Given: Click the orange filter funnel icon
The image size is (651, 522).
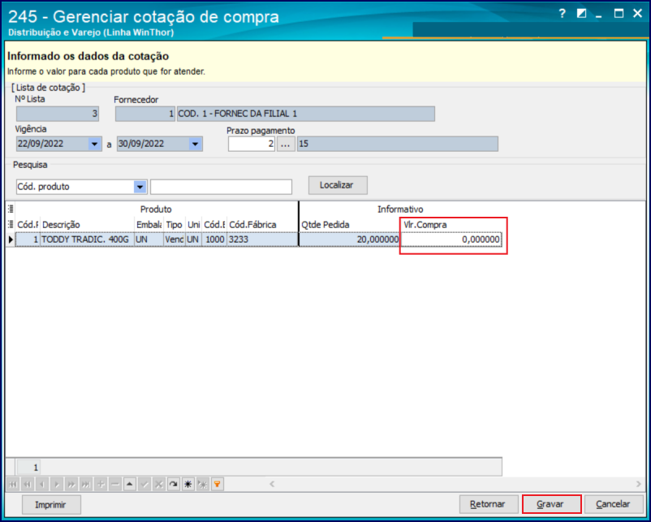Looking at the screenshot, I should pyautogui.click(x=218, y=484).
